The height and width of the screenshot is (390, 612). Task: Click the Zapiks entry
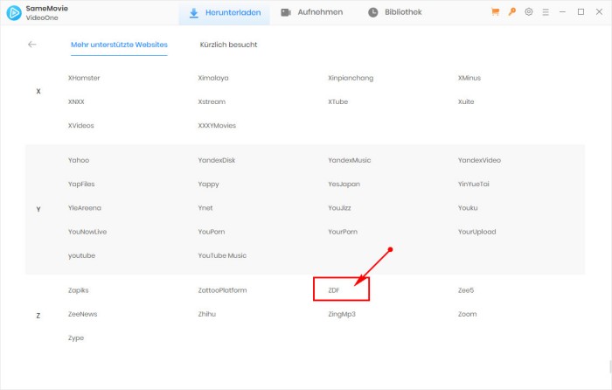pyautogui.click(x=78, y=290)
